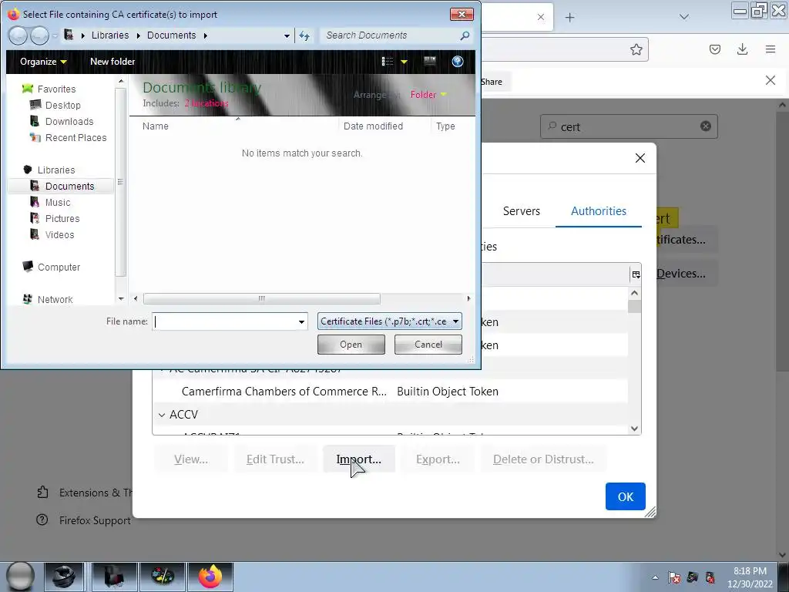Click the search magnifier in Search Documents

465,35
